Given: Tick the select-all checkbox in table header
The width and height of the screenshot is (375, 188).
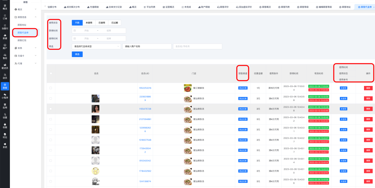Looking at the screenshot, I should 51,74.
